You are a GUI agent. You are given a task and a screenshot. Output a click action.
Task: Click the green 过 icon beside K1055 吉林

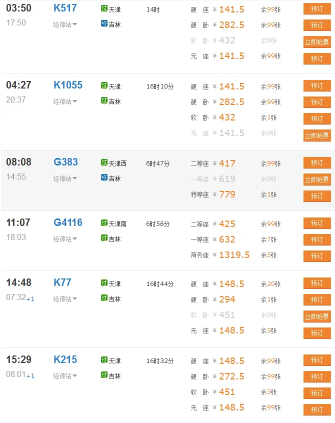pyautogui.click(x=104, y=101)
